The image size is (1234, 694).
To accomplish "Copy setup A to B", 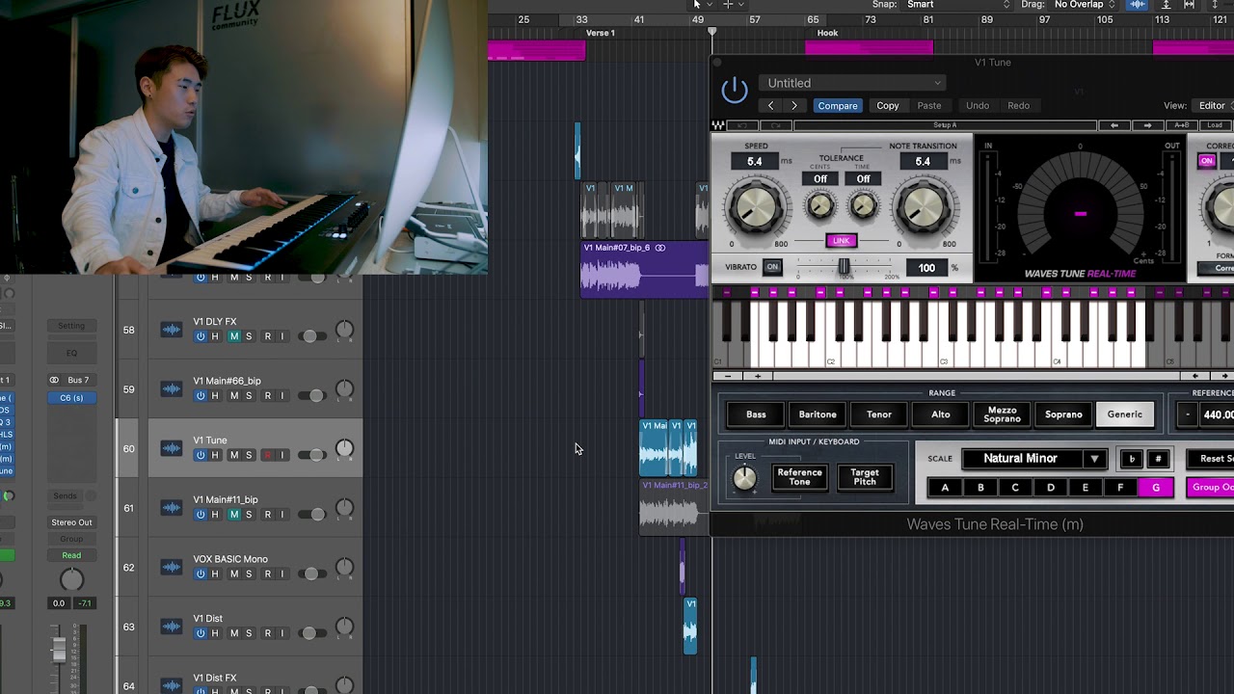I will tap(1181, 125).
